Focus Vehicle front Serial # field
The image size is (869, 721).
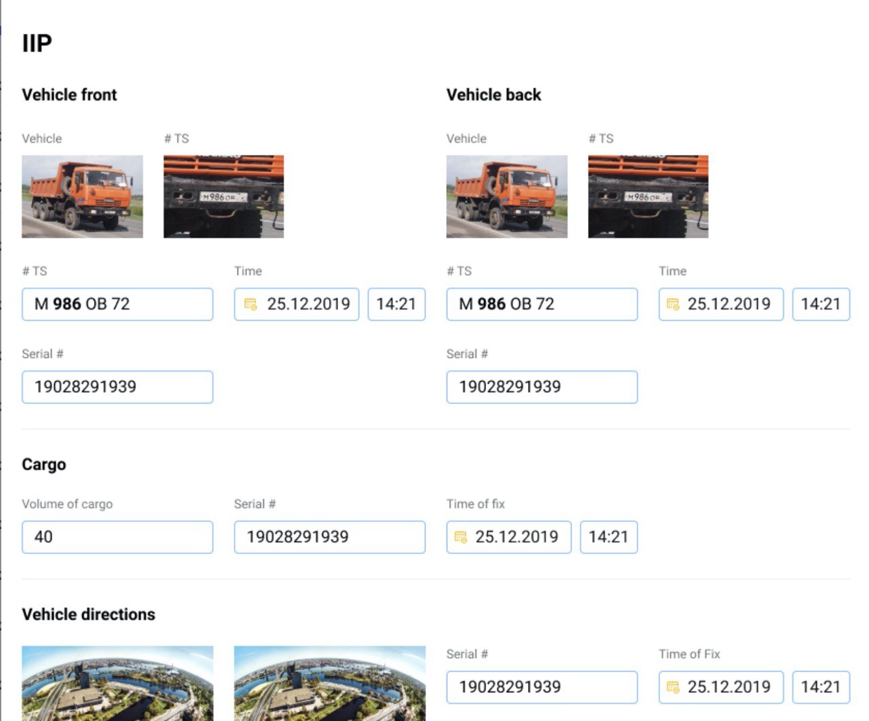tap(117, 387)
